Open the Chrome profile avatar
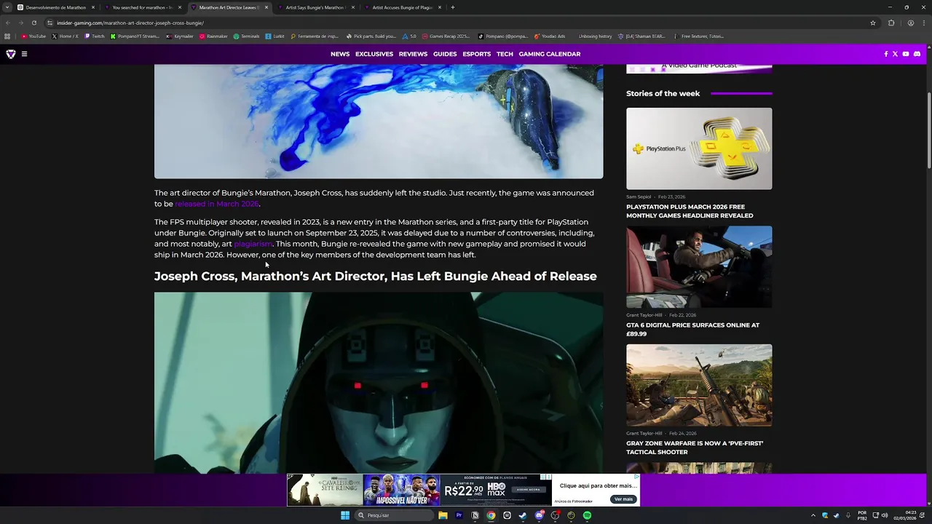 (910, 23)
